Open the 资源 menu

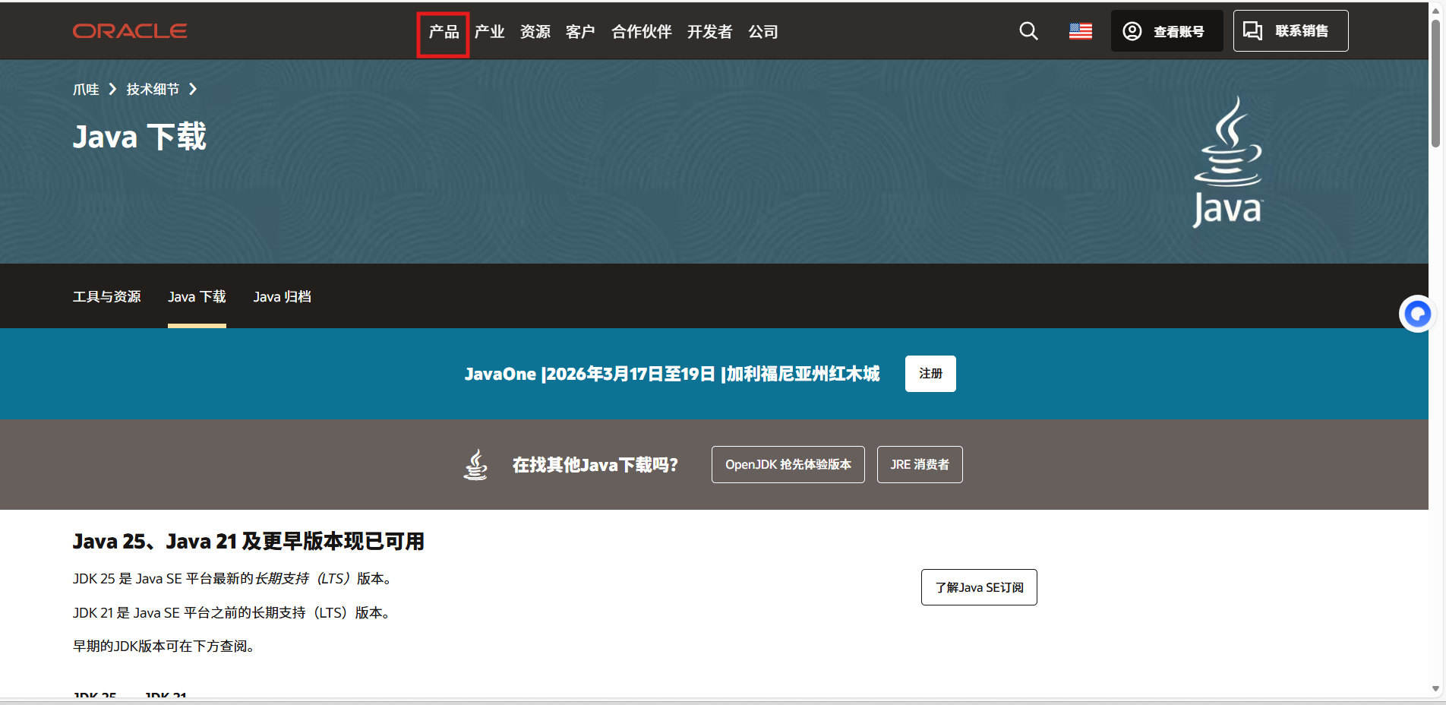coord(535,32)
